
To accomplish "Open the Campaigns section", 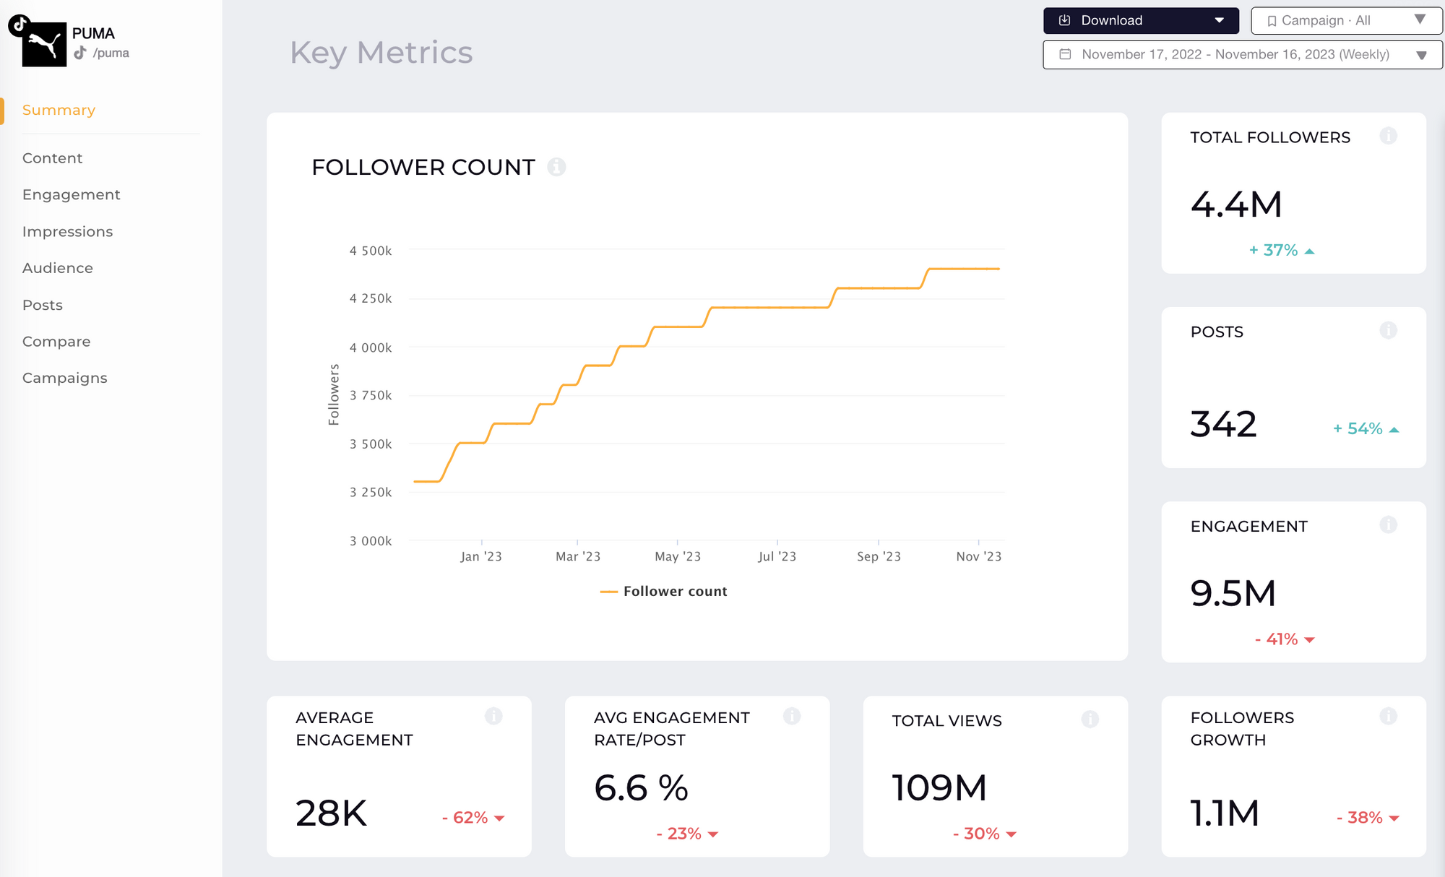I will (65, 378).
